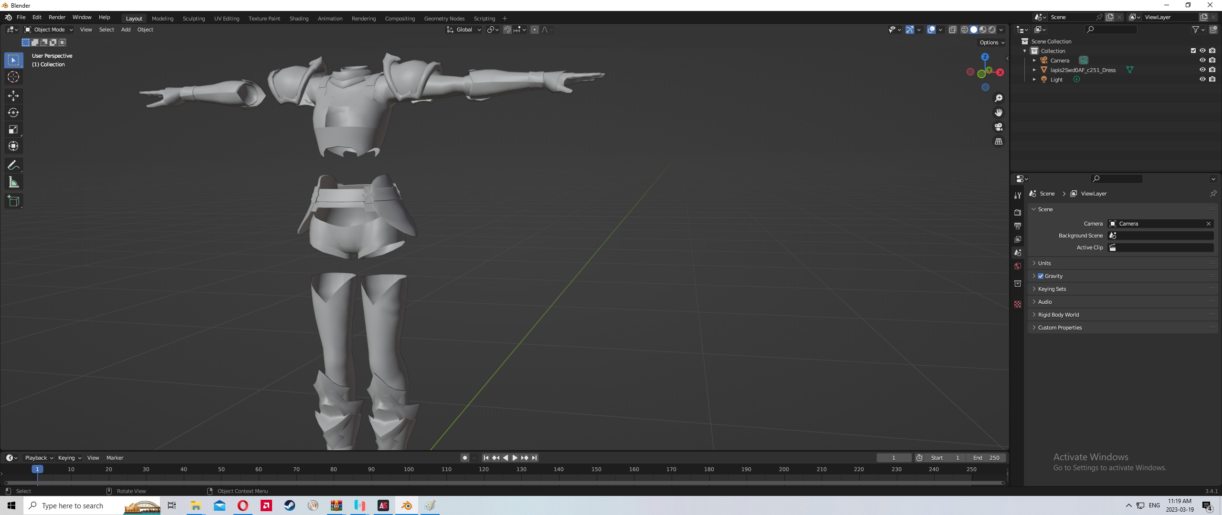Toggle visibility of the Light object
The height and width of the screenshot is (515, 1222).
(x=1202, y=79)
